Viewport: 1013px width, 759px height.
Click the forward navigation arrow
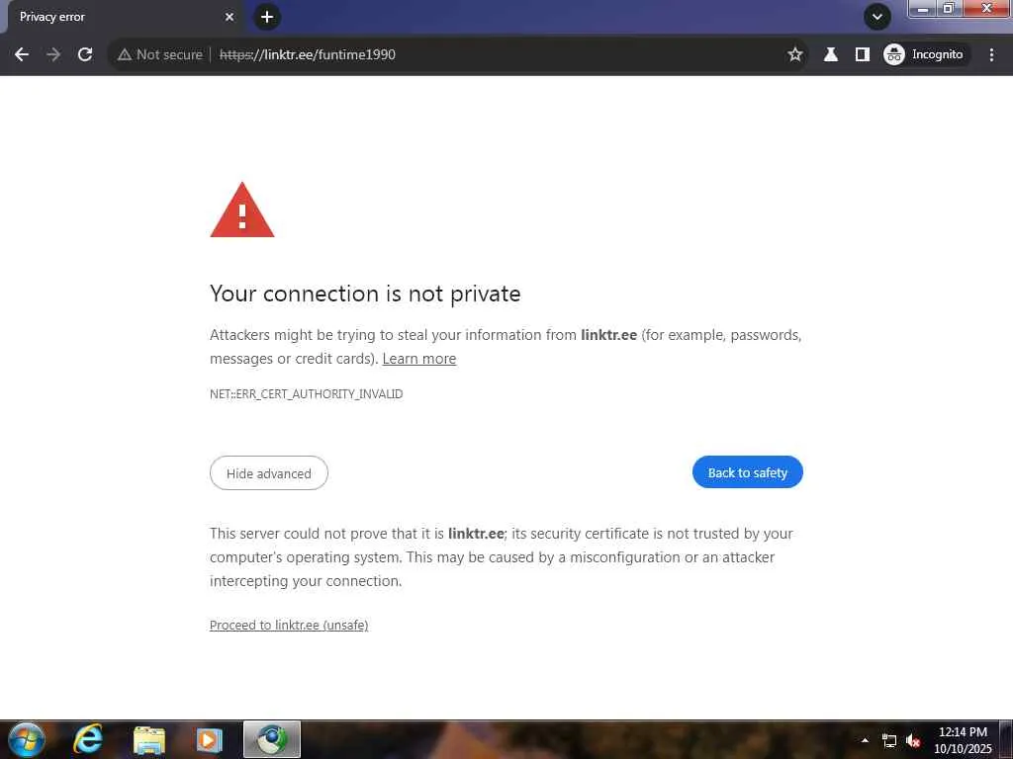53,55
